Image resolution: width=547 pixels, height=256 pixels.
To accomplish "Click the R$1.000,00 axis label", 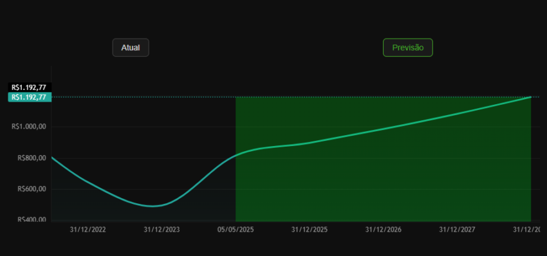I will coord(29,127).
